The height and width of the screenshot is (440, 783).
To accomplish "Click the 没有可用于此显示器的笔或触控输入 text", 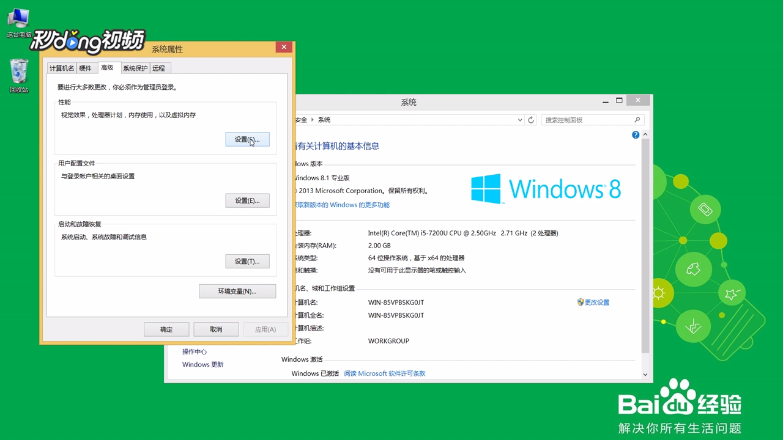I will tap(417, 270).
